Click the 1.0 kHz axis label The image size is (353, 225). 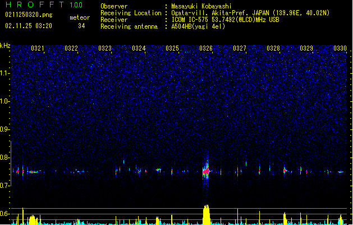5,101
